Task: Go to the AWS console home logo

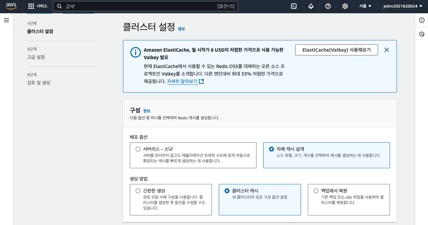Action: pyautogui.click(x=11, y=6)
